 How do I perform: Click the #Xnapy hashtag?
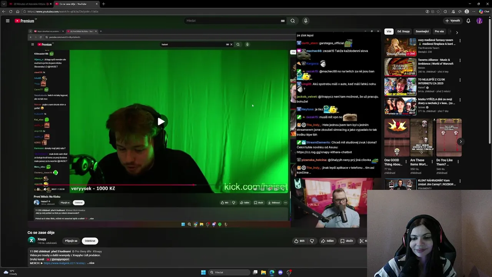(97, 252)
